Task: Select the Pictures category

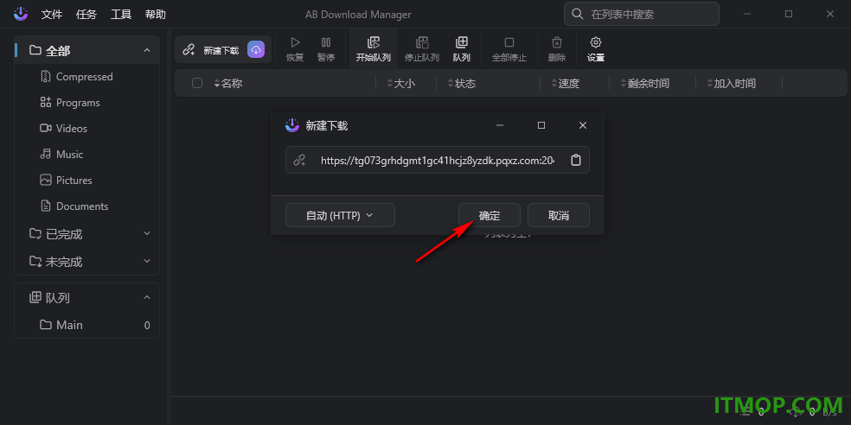Action: (x=87, y=180)
